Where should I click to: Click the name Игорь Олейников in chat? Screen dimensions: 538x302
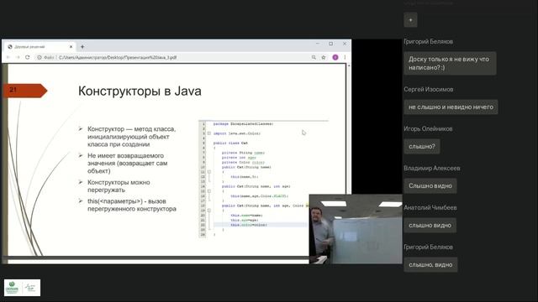click(428, 128)
